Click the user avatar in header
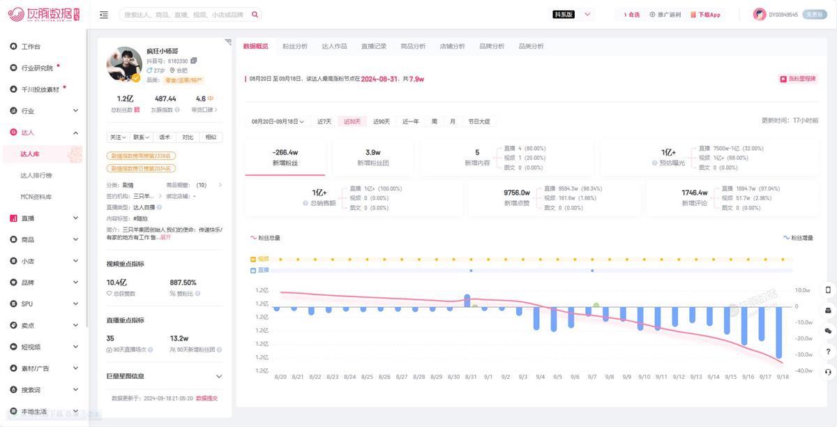 pos(760,15)
